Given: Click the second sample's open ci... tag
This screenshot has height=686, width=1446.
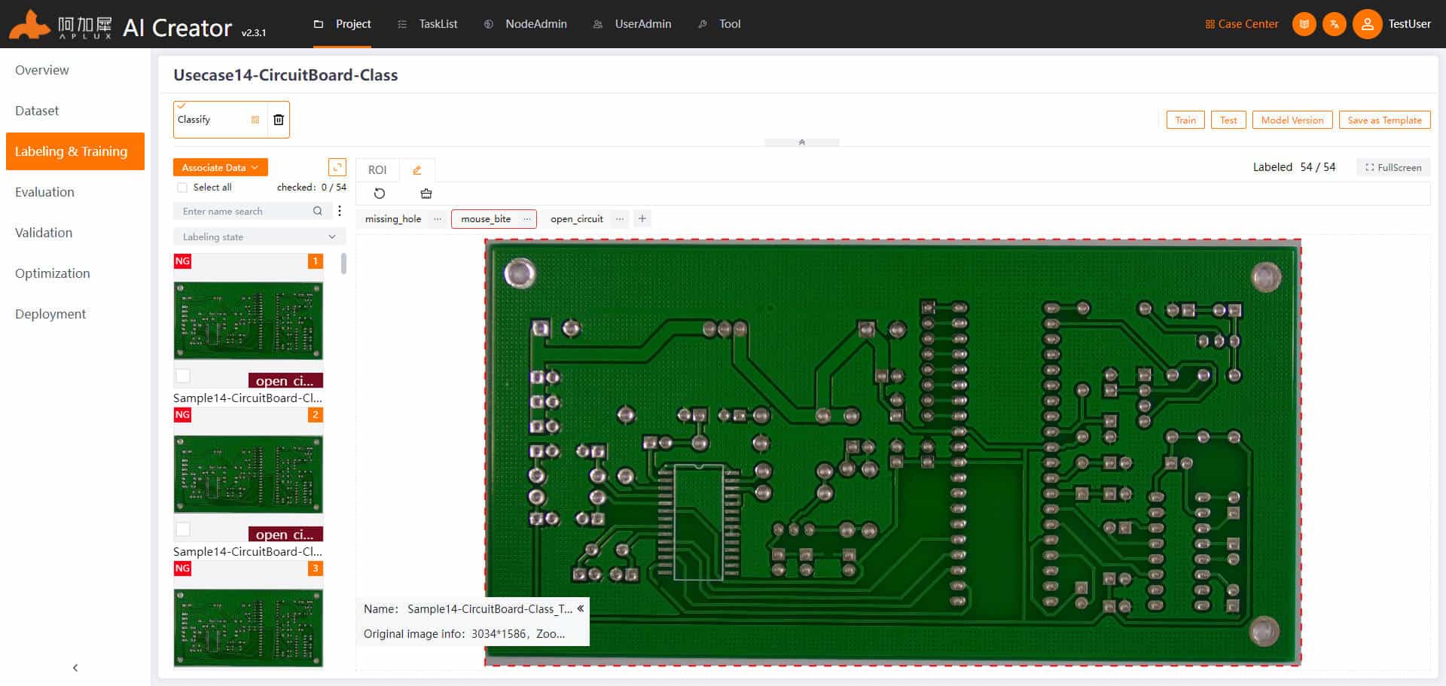Looking at the screenshot, I should coord(285,534).
